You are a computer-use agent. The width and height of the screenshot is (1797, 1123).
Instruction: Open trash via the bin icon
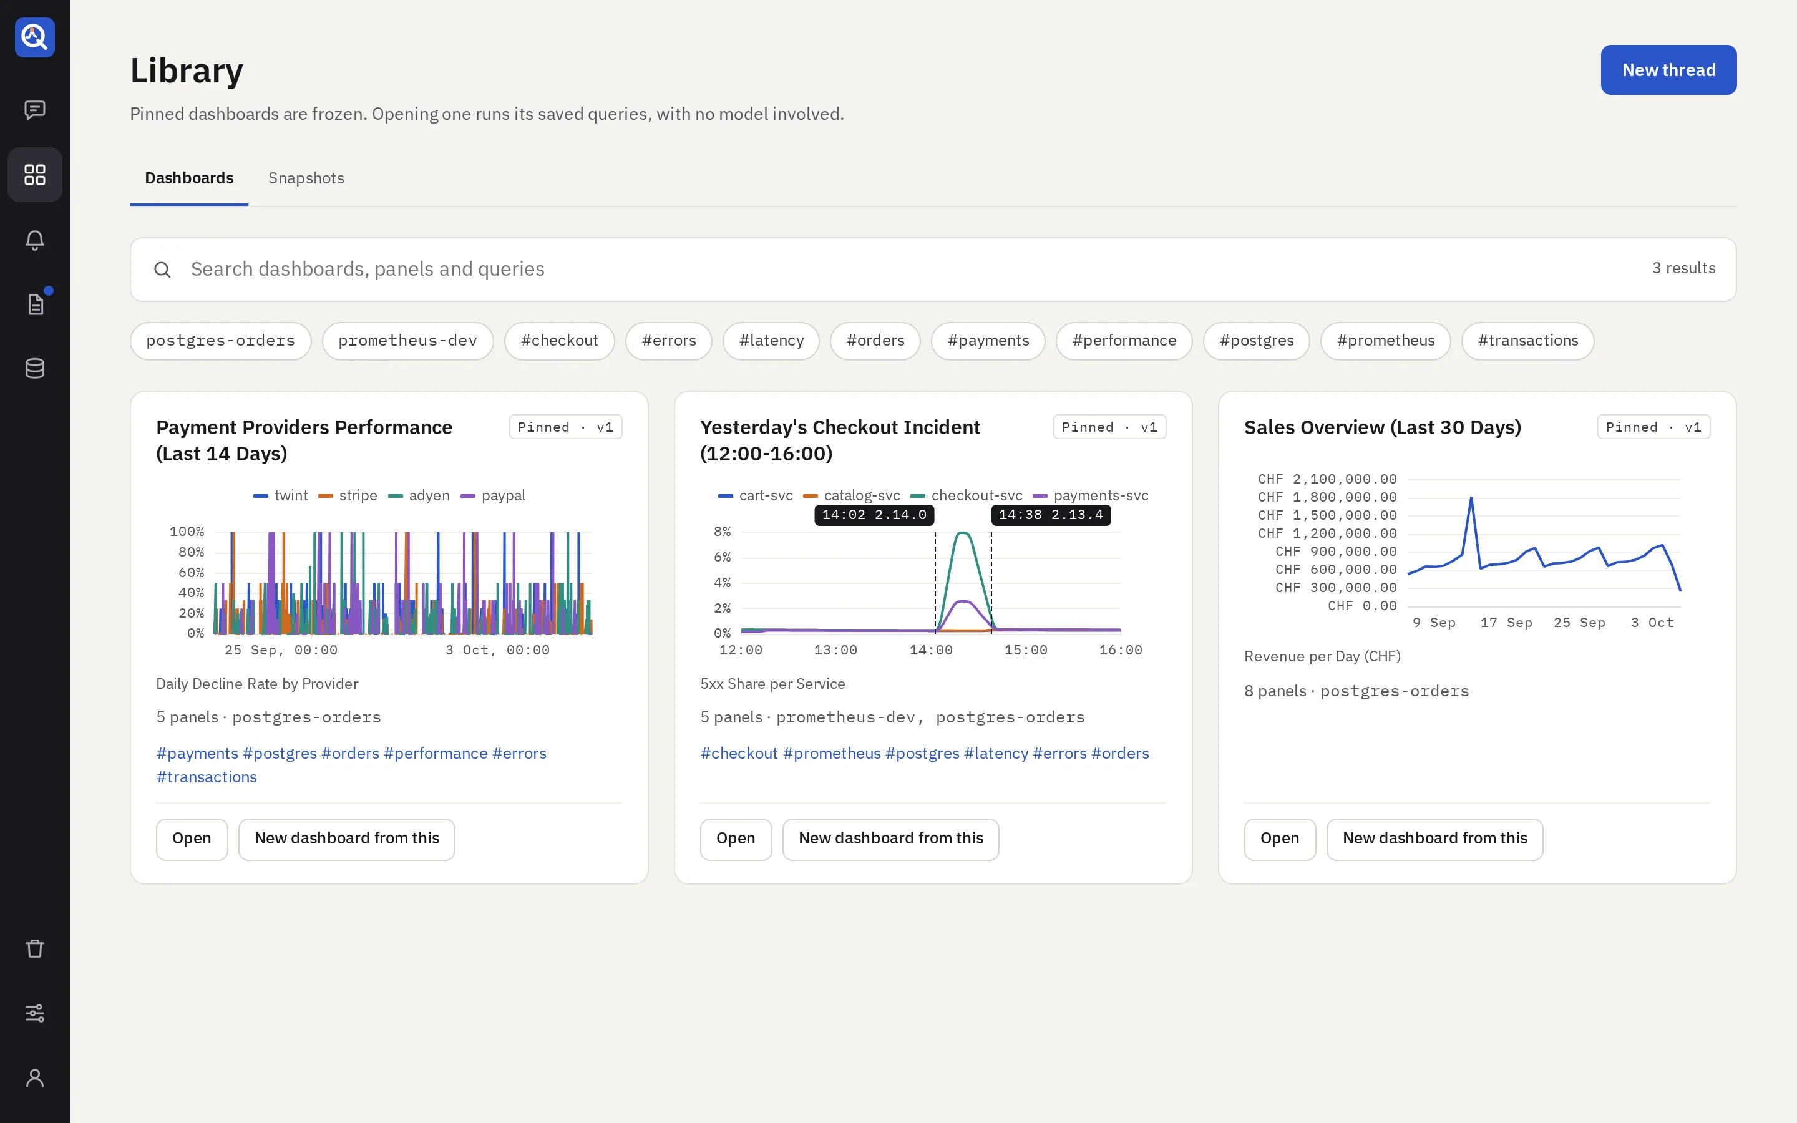tap(35, 948)
